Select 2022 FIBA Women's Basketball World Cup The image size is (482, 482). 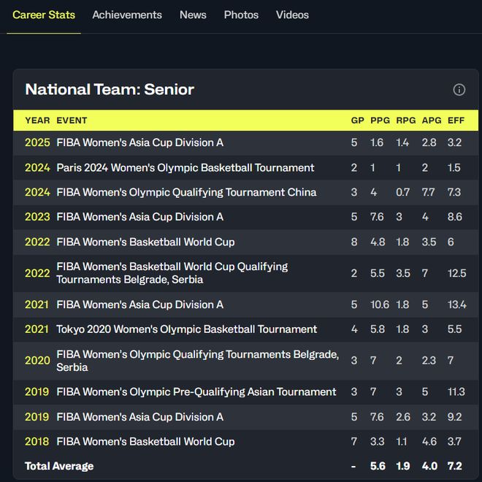point(145,242)
